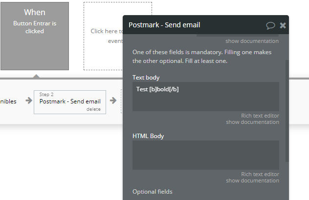
Task: Select the When Button Entrar is clicked event
Action: pos(35,36)
